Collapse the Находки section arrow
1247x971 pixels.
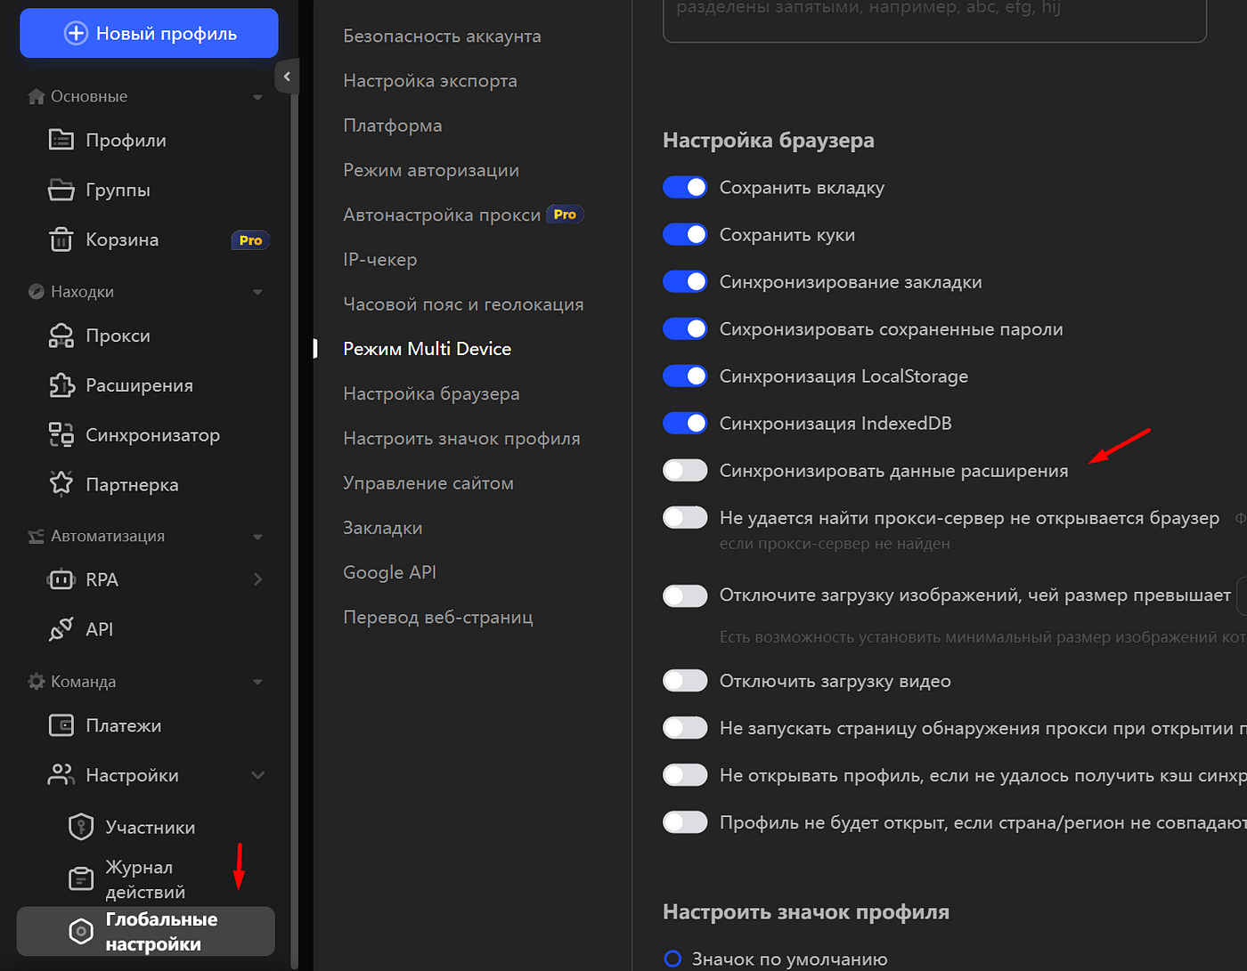tap(257, 292)
